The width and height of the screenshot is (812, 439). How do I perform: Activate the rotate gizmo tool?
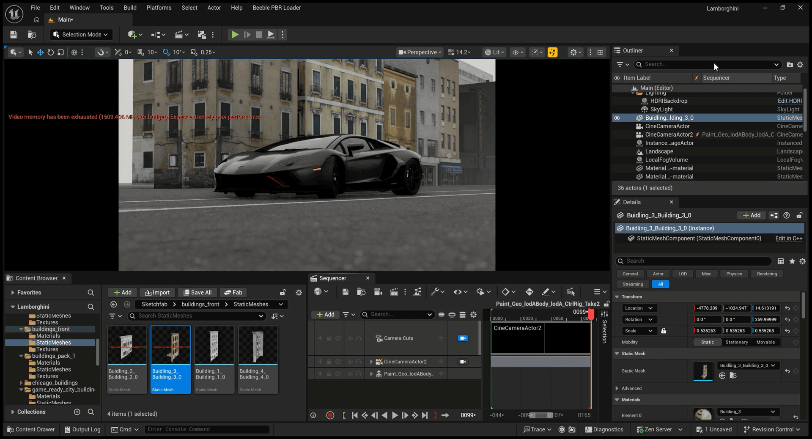coord(51,52)
